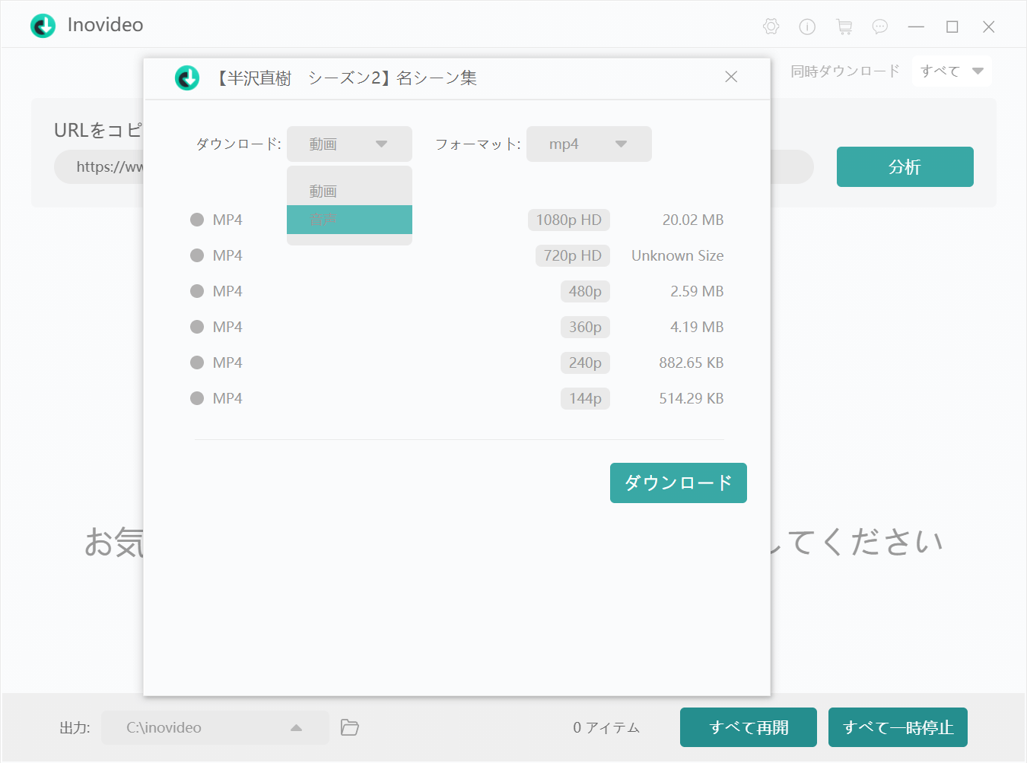Click the 4.19 MB file size

(x=697, y=327)
